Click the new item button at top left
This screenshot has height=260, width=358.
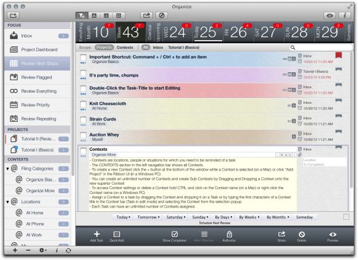(13, 15)
